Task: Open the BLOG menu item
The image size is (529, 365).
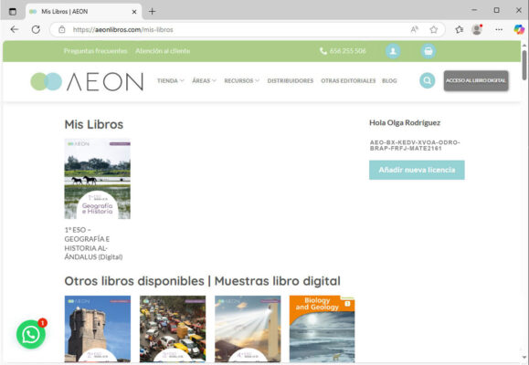Action: pyautogui.click(x=389, y=81)
